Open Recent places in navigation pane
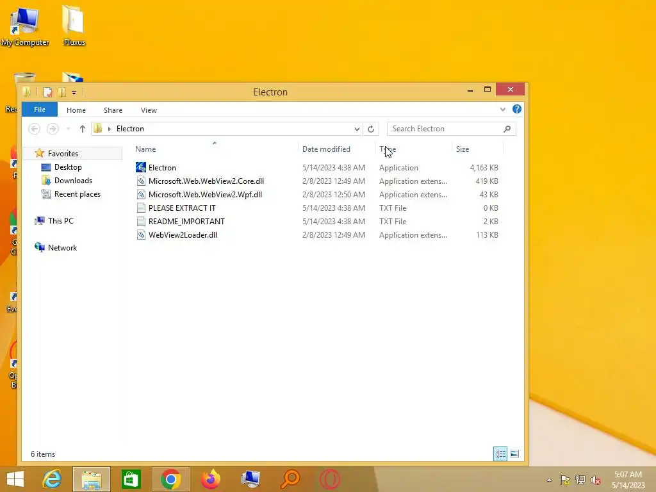The width and height of the screenshot is (656, 492). pyautogui.click(x=77, y=193)
